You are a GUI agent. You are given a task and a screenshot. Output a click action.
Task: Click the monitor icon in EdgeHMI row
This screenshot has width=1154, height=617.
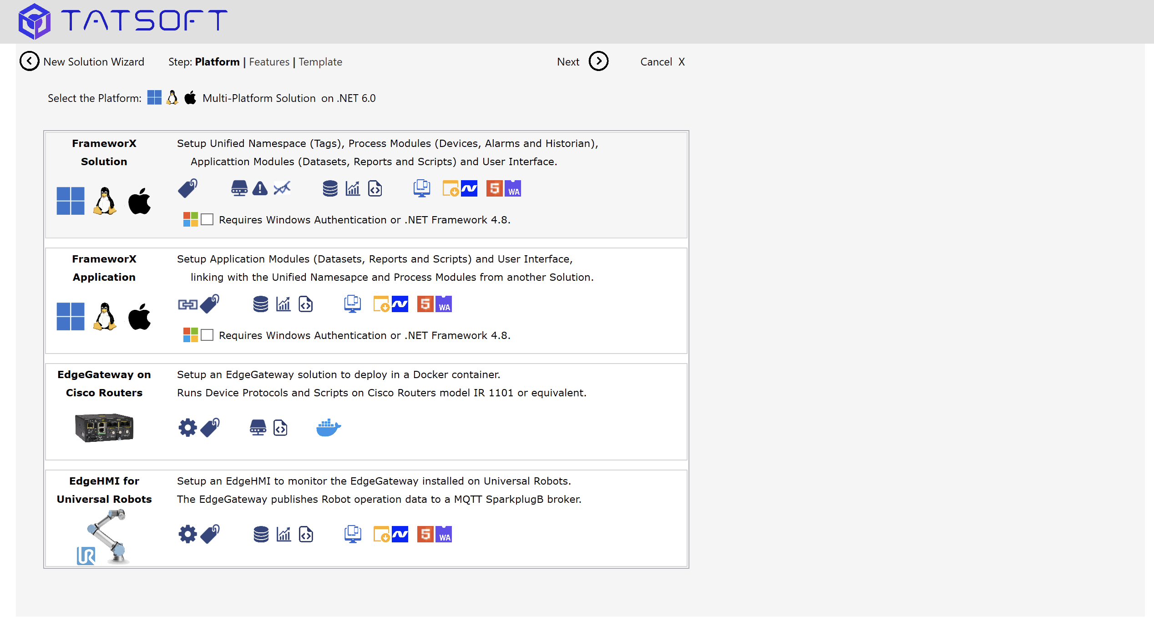pyautogui.click(x=353, y=534)
